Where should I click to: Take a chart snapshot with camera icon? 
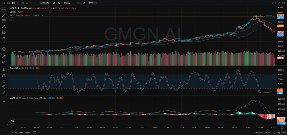point(274,3)
